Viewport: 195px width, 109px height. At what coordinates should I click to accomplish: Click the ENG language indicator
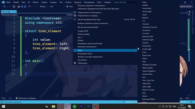174,106
